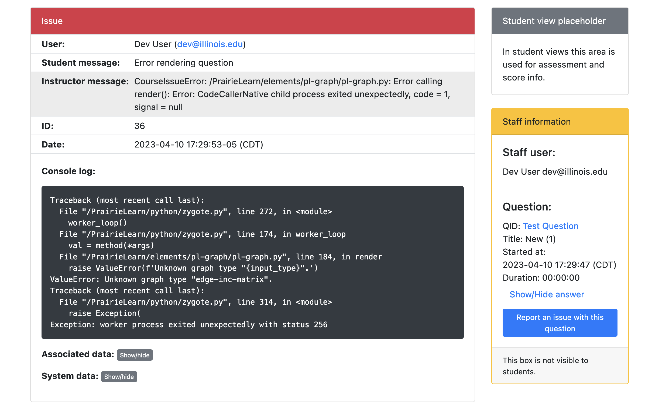The height and width of the screenshot is (408, 645).
Task: Click the Console log section label
Action: [x=68, y=171]
